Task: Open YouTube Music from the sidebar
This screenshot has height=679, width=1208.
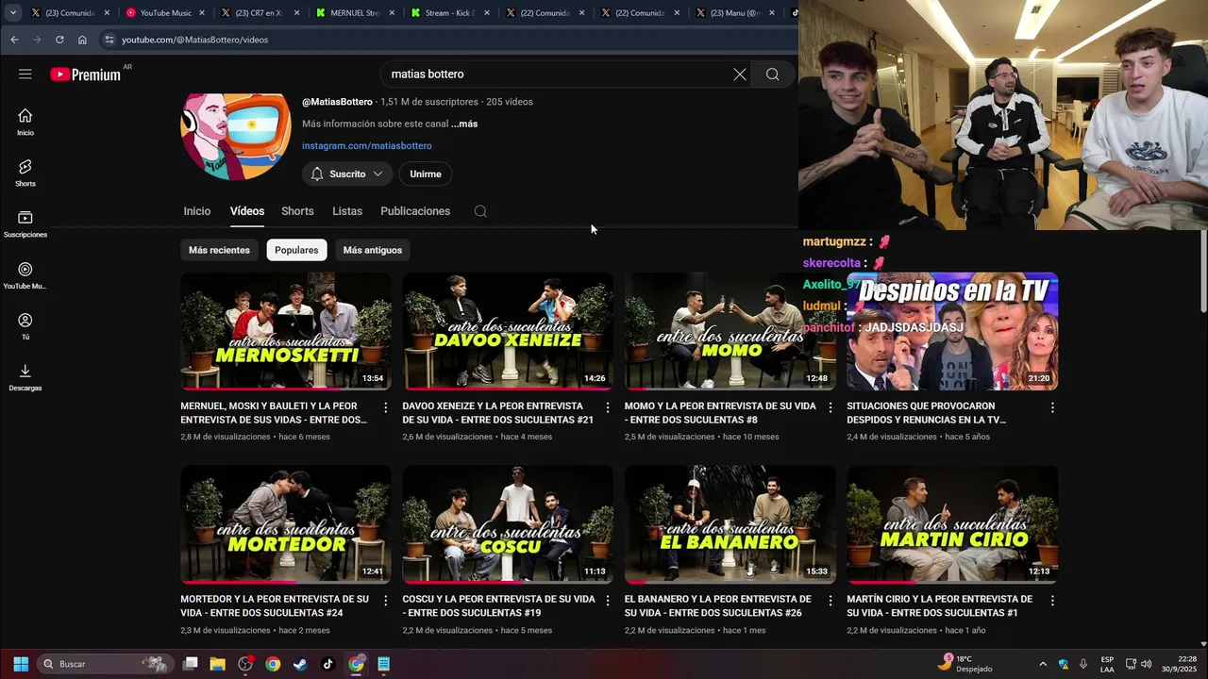Action: (x=25, y=275)
